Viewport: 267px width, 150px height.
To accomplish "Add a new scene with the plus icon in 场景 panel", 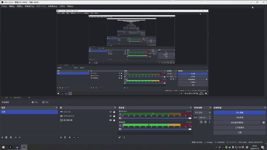I will pyautogui.click(x=2, y=137).
